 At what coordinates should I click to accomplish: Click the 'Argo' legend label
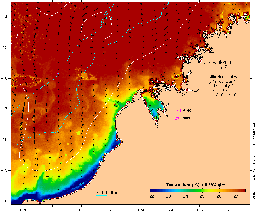(187, 111)
